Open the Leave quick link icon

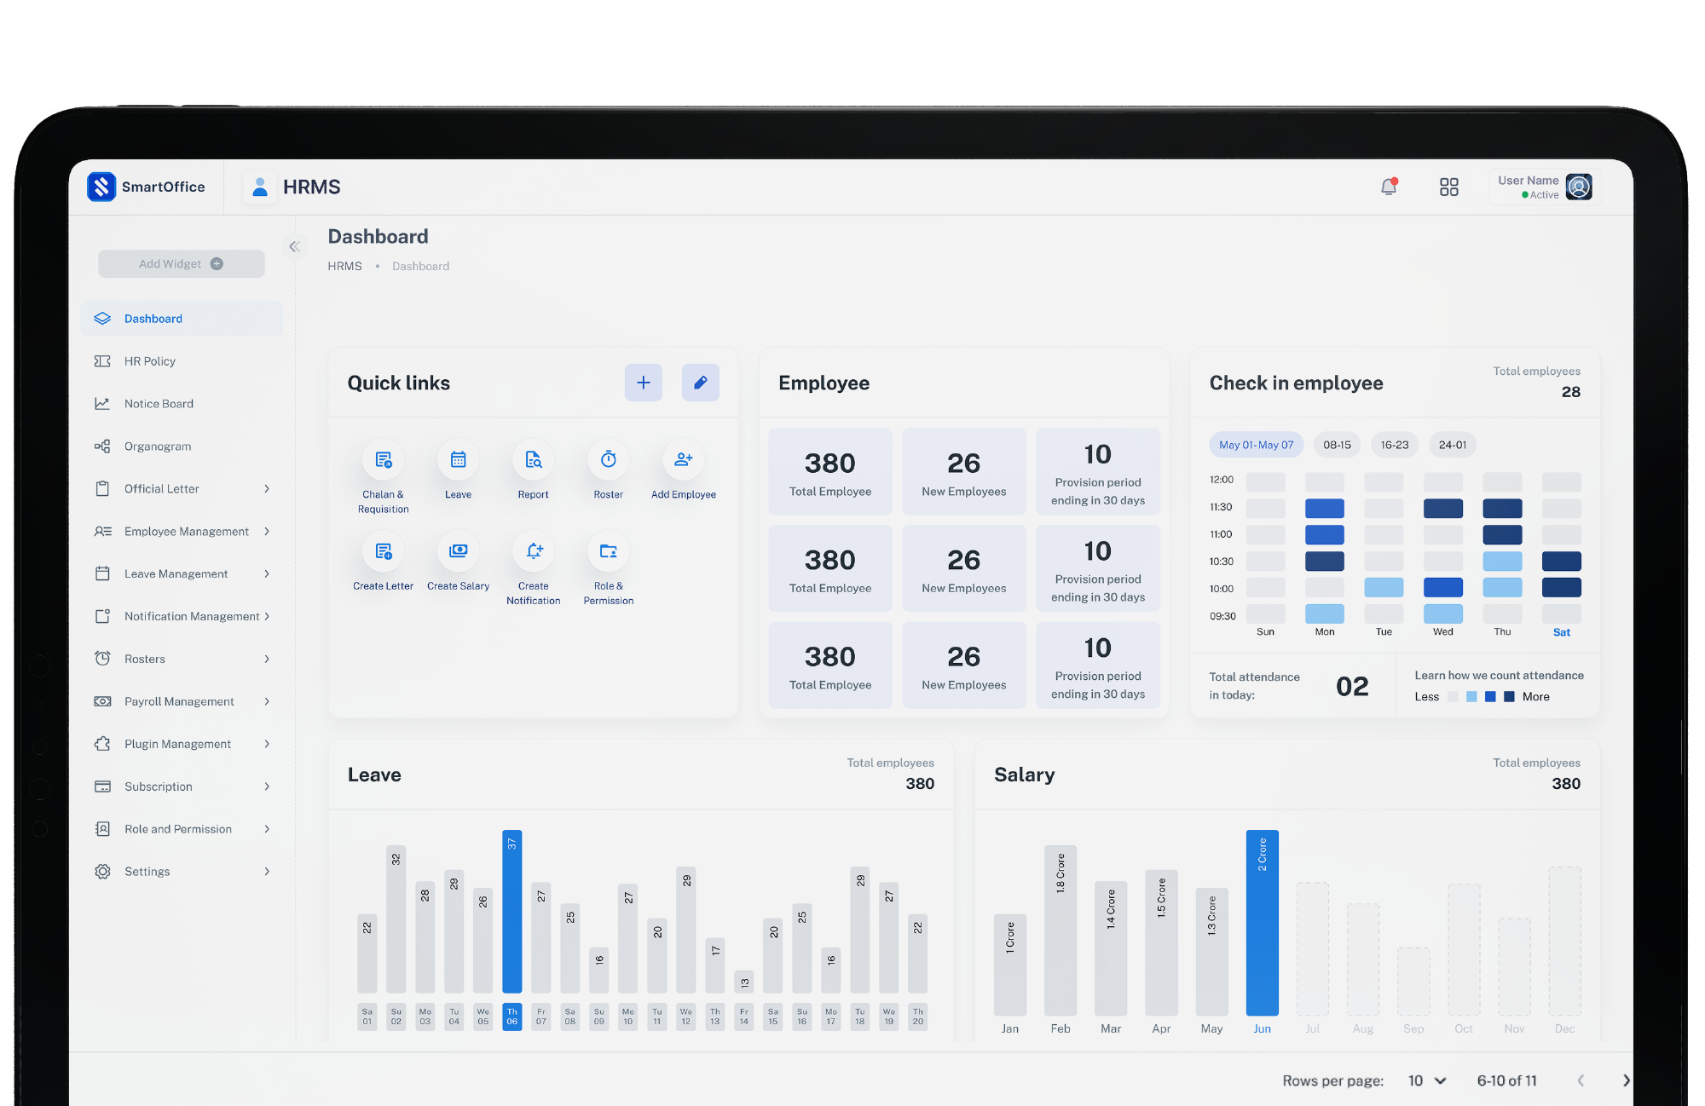(x=458, y=460)
